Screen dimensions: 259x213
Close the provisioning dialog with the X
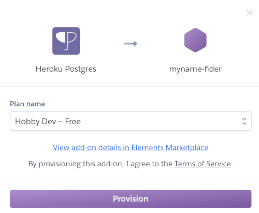pos(250,12)
